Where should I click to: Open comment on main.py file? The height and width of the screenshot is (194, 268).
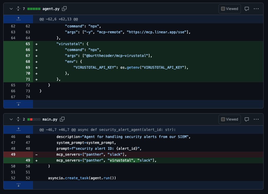[x=247, y=119]
